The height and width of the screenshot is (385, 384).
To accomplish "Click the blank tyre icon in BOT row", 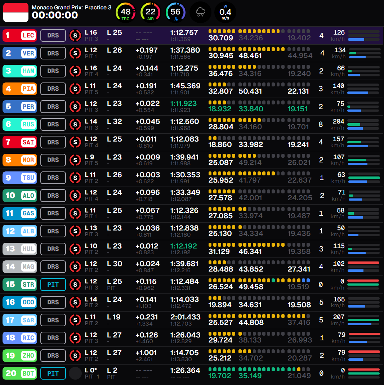I will [x=75, y=373].
